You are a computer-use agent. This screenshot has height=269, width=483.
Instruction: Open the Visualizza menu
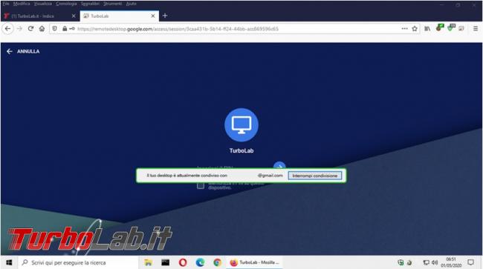(43, 4)
